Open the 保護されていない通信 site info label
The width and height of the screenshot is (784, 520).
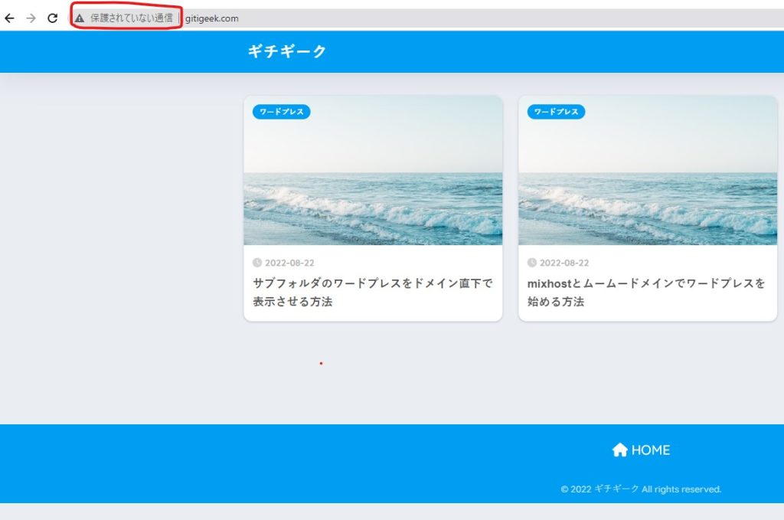coord(131,18)
